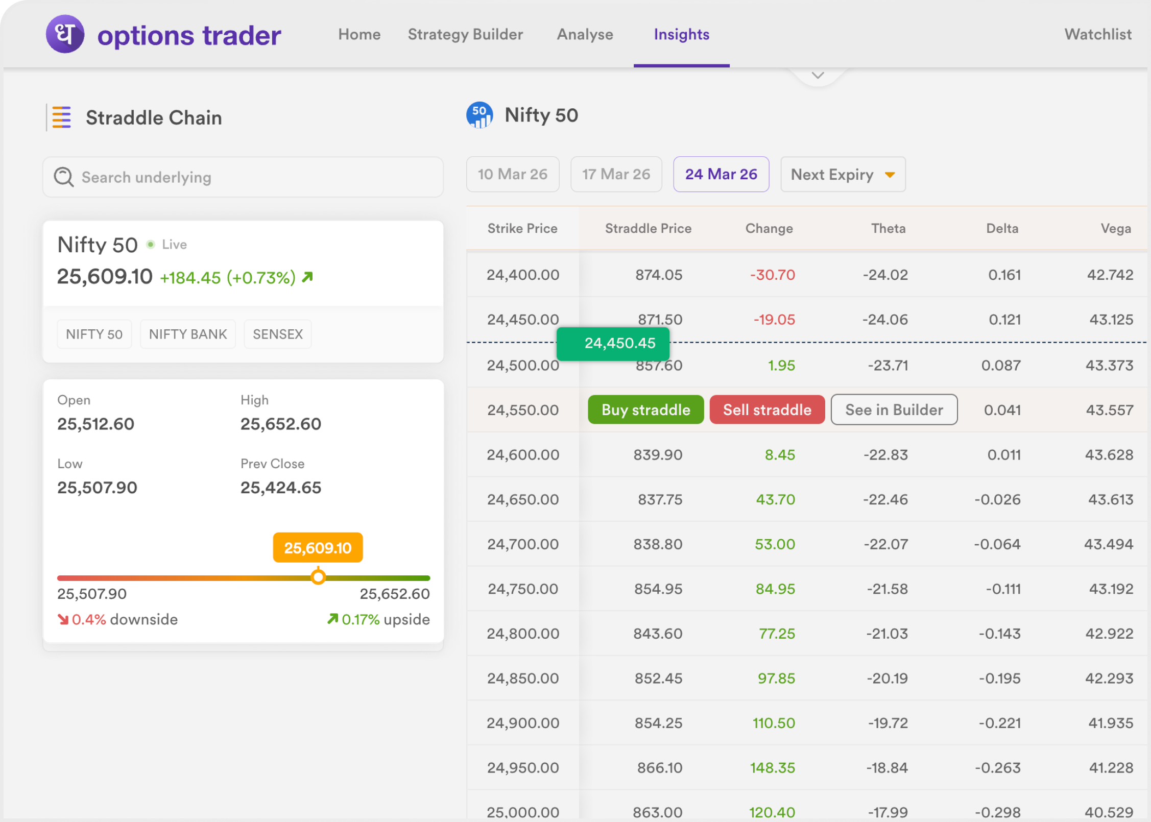Click the Nifty 50 round index icon
The width and height of the screenshot is (1151, 822).
click(479, 115)
